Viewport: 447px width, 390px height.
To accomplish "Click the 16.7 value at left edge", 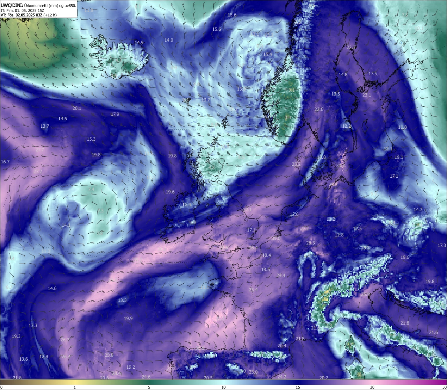I will pyautogui.click(x=5, y=162).
